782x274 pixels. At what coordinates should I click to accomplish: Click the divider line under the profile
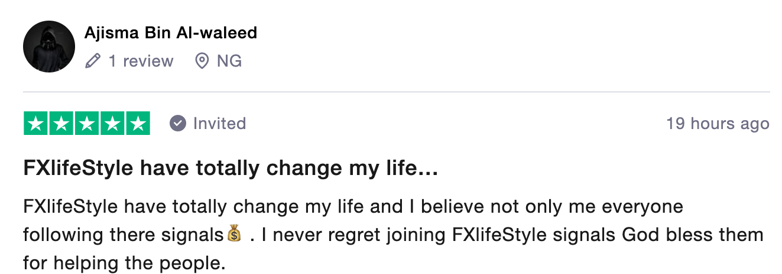pos(397,92)
